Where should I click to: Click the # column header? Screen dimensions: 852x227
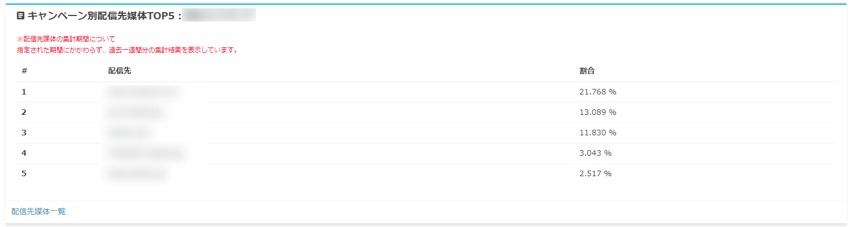pyautogui.click(x=24, y=71)
